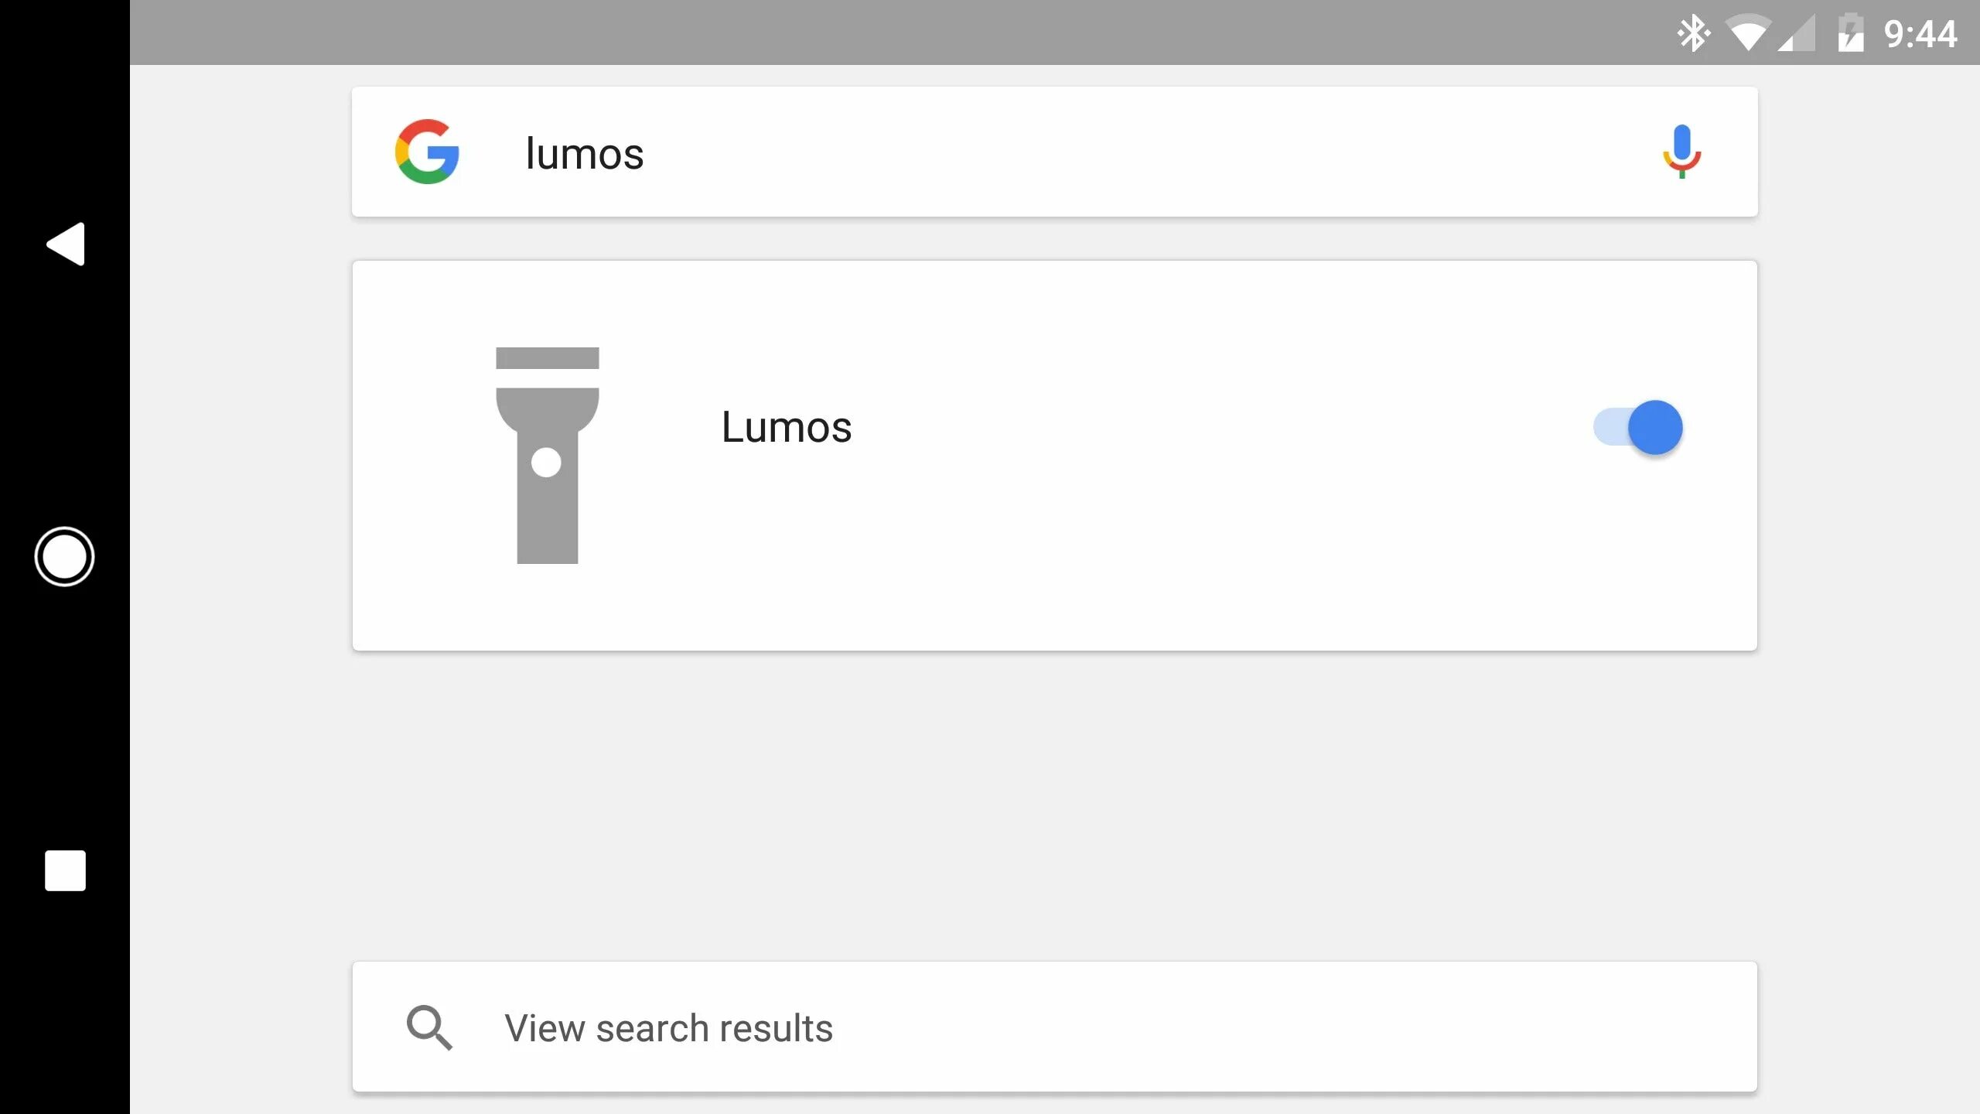The height and width of the screenshot is (1114, 1980).
Task: Click the light blue track of Lumos switch
Action: click(x=1609, y=427)
